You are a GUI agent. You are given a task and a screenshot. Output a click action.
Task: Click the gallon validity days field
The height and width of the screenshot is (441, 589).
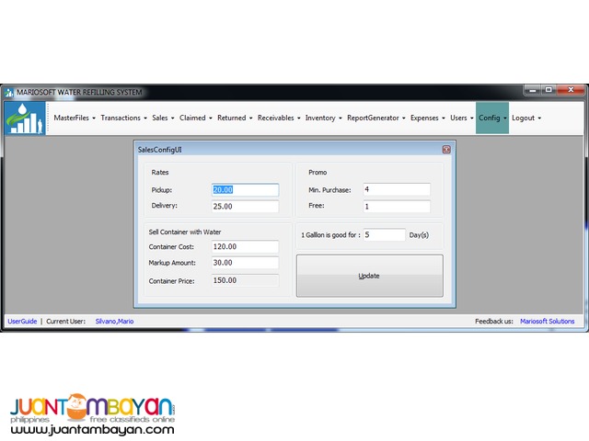[385, 235]
